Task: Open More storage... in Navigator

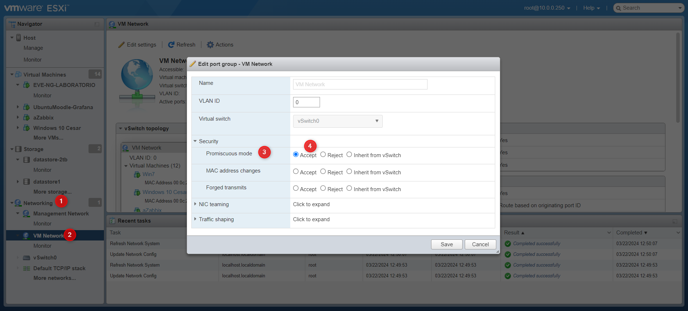Action: pyautogui.click(x=53, y=192)
